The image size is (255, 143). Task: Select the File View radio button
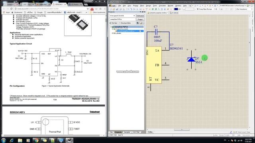coord(111,23)
